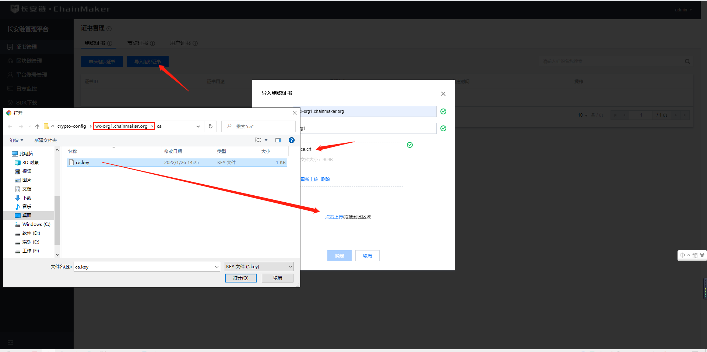
Task: Click the 证书管理 info icon
Action: [x=109, y=29]
